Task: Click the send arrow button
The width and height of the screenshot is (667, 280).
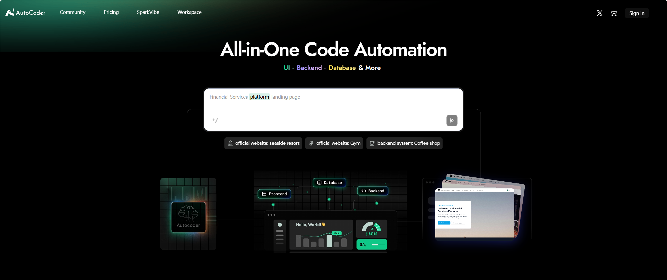Action: (x=452, y=120)
